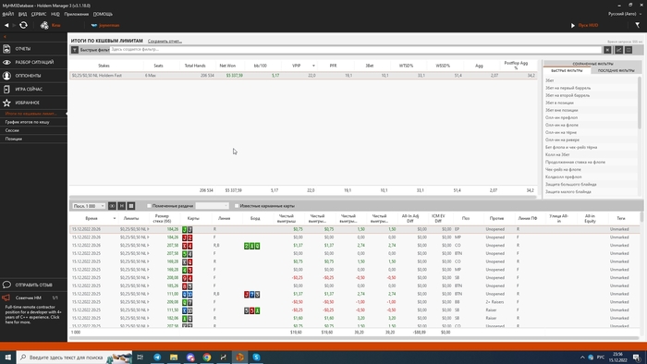Open the Приложения menu
The image size is (647, 364).
coord(77,14)
